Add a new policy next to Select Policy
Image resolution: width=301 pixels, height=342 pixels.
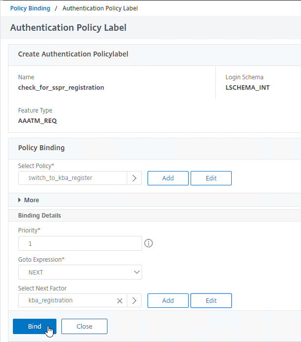168,178
